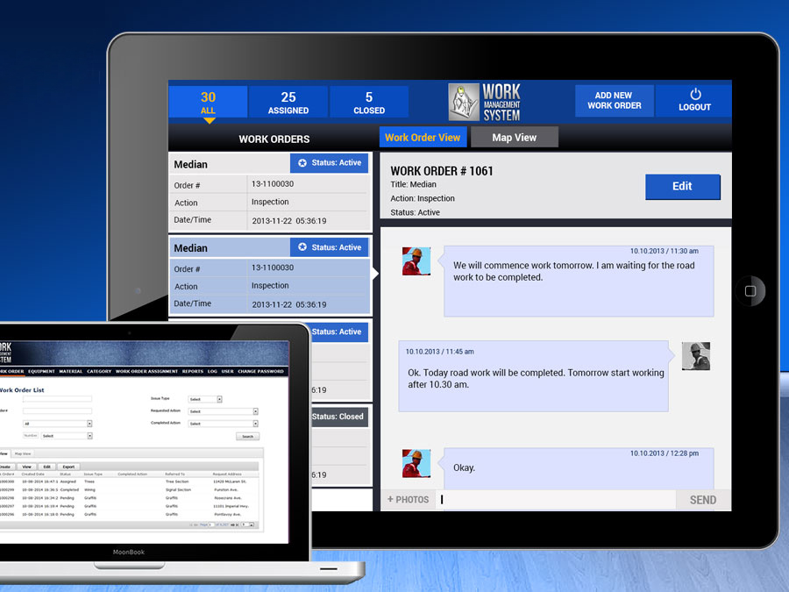Select the first Median work order title
This screenshot has width=789, height=592.
pos(190,165)
